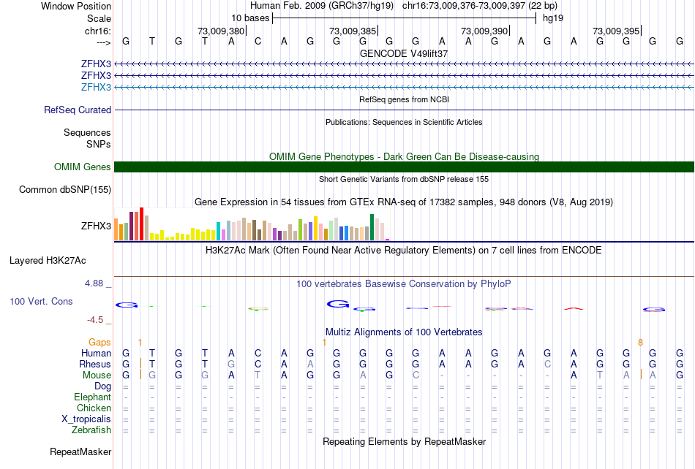Select coordinate tick 73,009,385

click(x=353, y=31)
